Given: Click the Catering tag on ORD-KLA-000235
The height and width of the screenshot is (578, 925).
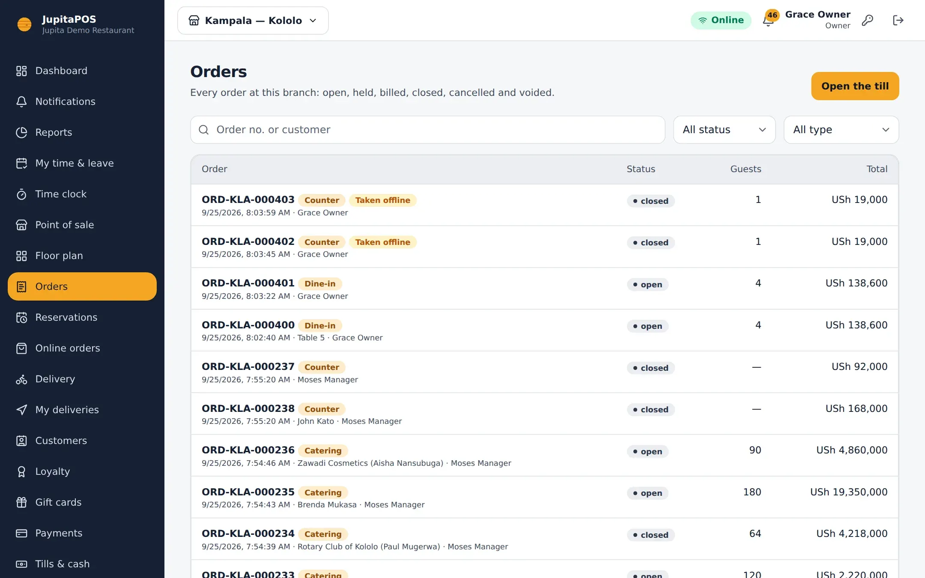Looking at the screenshot, I should tap(323, 493).
